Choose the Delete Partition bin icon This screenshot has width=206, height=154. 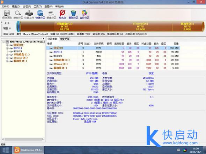coord(73,15)
